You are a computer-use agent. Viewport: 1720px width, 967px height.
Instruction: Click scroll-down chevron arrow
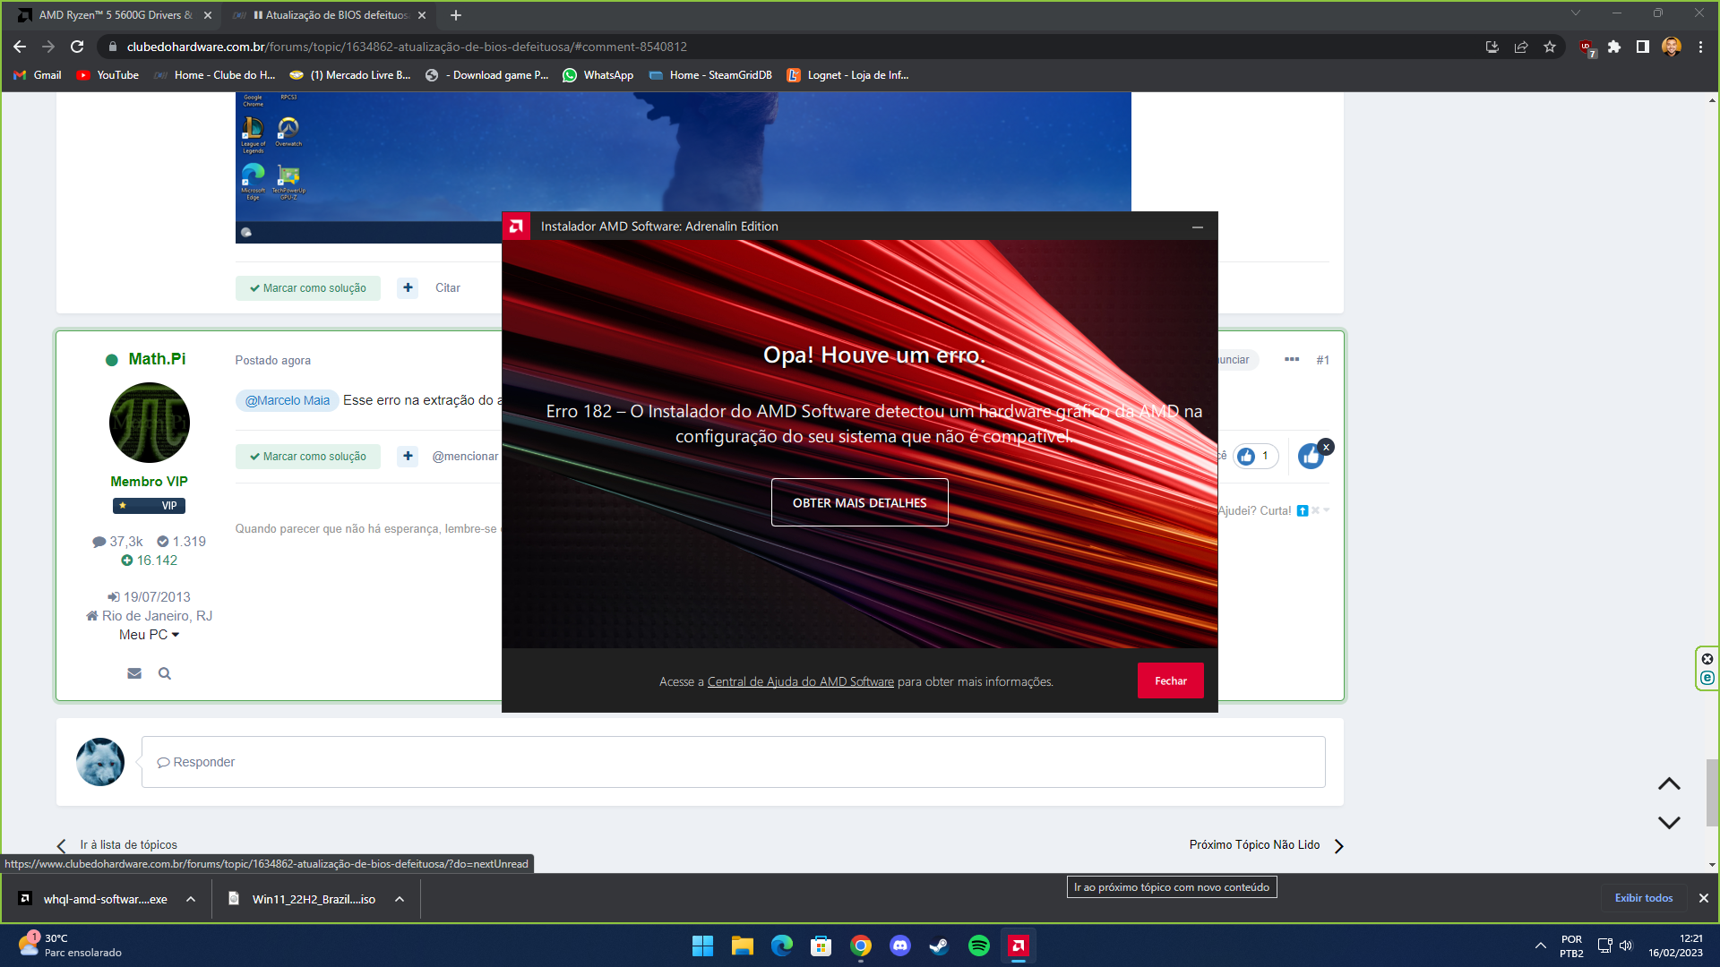tap(1669, 822)
